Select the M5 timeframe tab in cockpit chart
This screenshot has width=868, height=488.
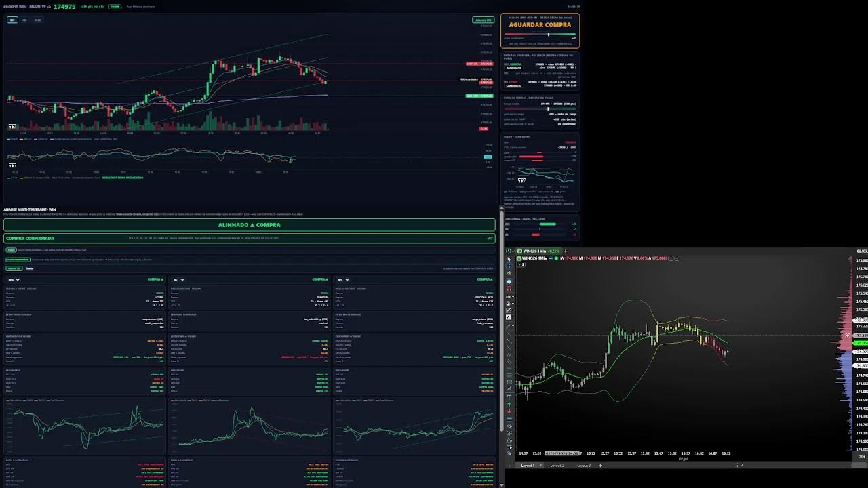[24, 20]
